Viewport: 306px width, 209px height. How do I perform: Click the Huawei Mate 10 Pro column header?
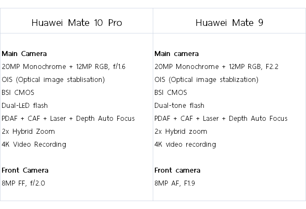77,23
